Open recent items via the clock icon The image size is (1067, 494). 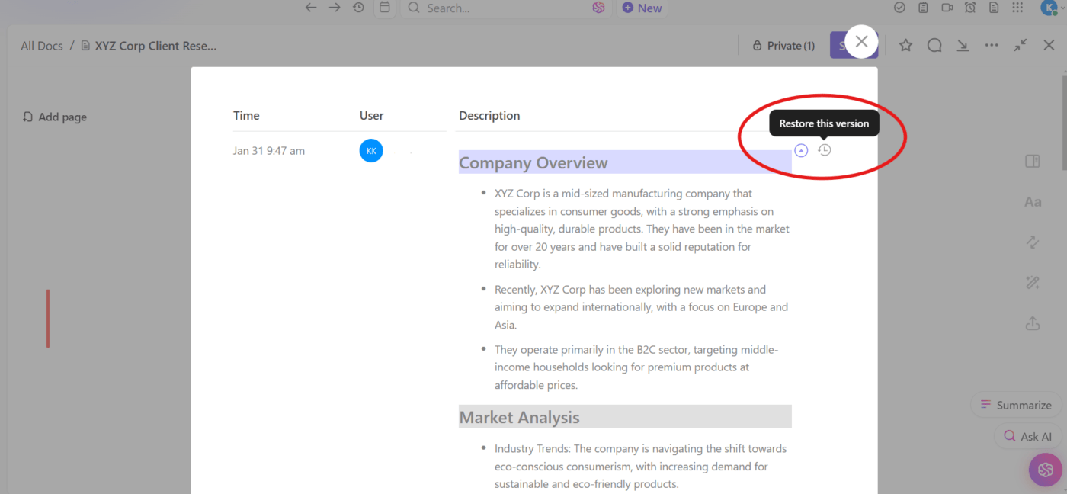click(358, 8)
